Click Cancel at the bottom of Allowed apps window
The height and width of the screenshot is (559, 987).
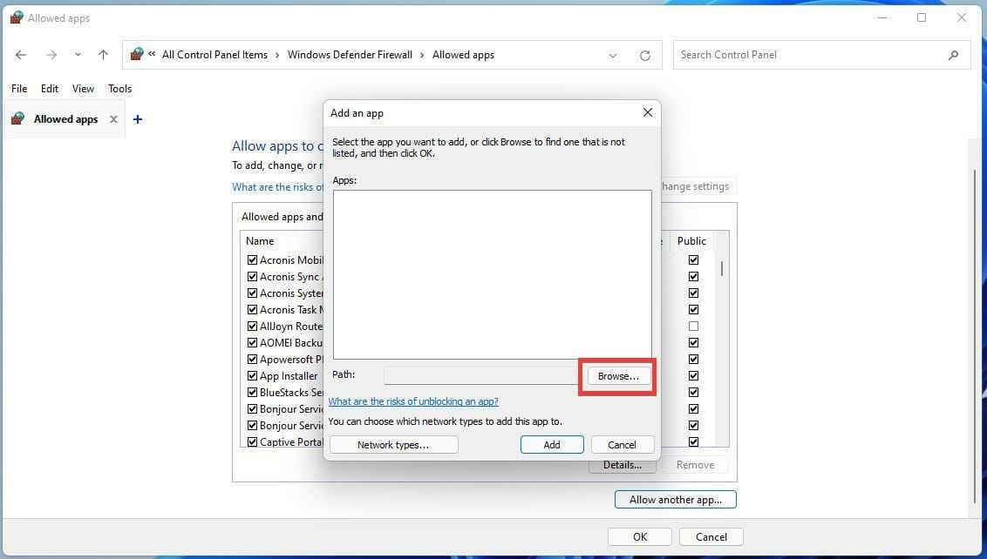tap(711, 536)
